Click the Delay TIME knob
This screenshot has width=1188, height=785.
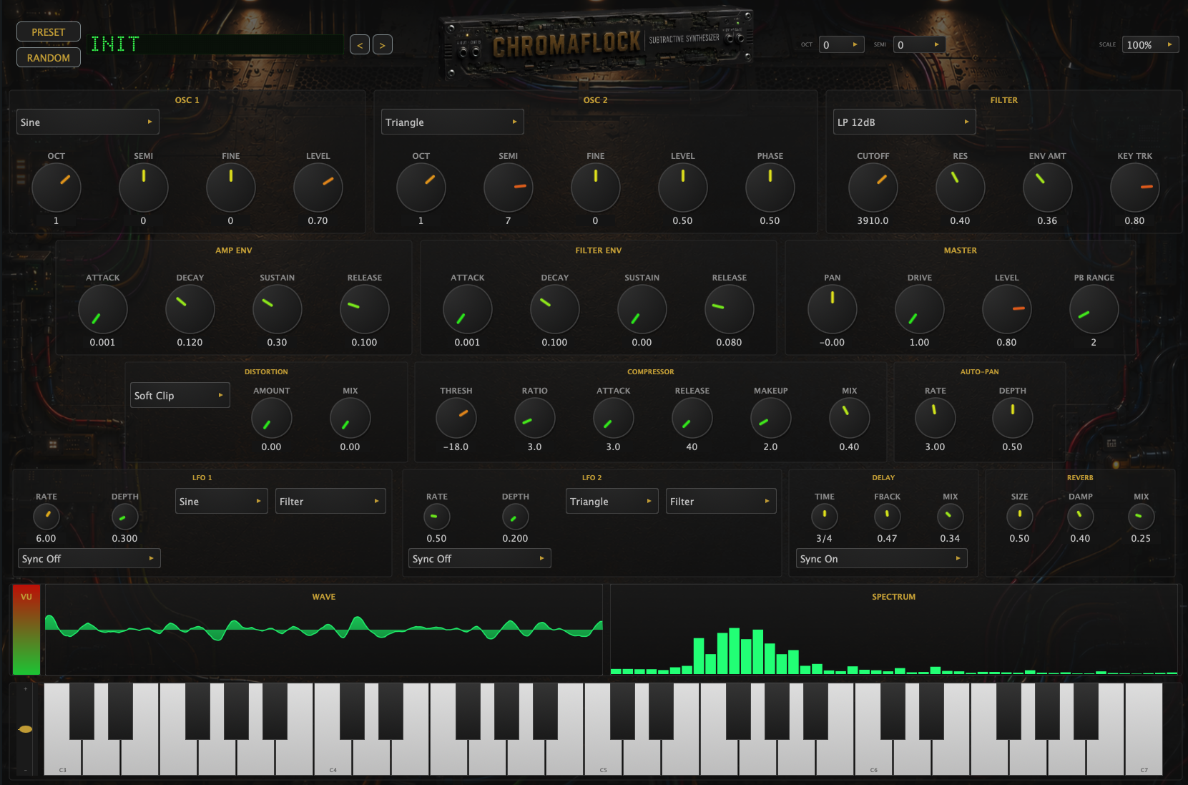tap(825, 517)
